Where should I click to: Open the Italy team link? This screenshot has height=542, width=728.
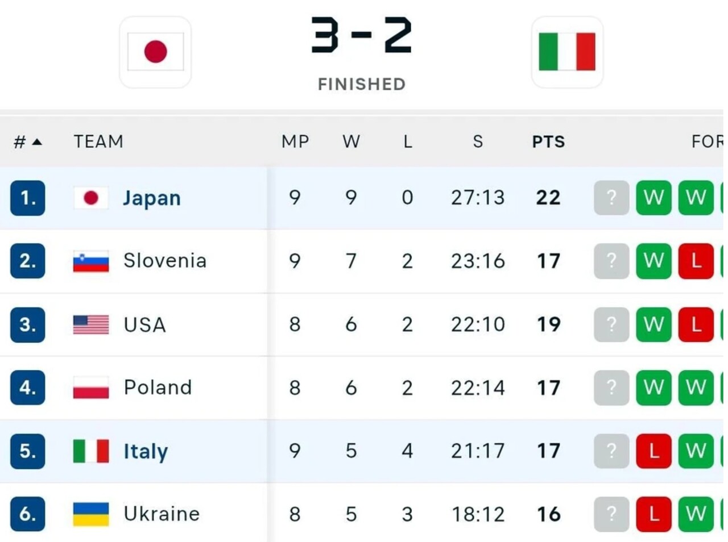point(146,451)
